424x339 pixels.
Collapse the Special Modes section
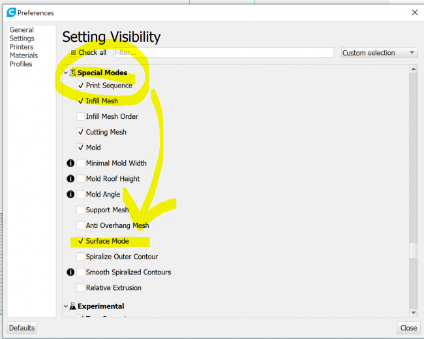[x=66, y=73]
